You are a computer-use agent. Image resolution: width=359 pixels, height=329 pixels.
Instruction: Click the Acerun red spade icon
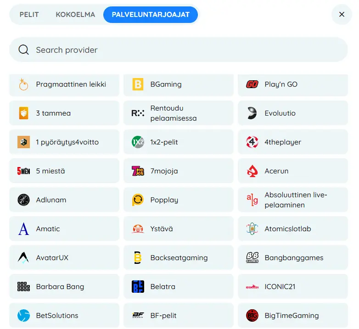coord(252,171)
